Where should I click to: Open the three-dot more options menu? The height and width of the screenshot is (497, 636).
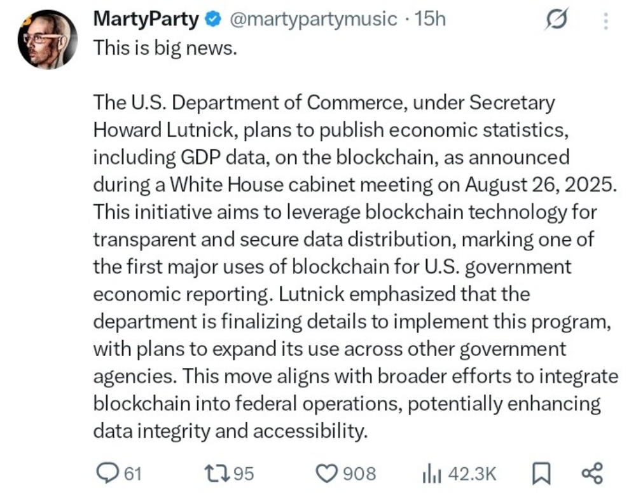click(605, 21)
